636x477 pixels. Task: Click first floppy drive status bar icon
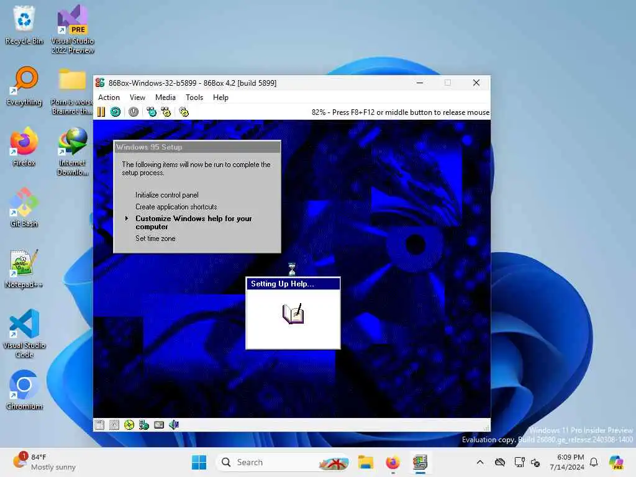(99, 425)
